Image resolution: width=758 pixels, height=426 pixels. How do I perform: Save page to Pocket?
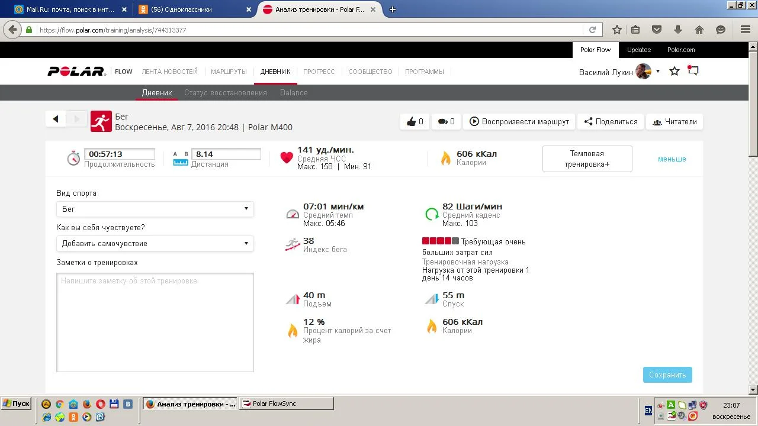coord(657,30)
